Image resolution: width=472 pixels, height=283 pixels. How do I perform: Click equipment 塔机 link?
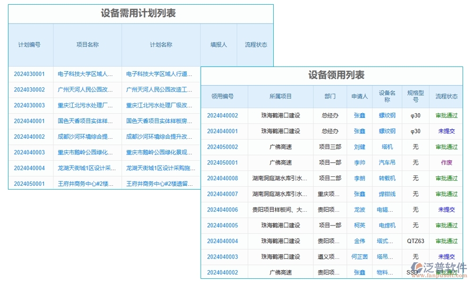[387, 147]
